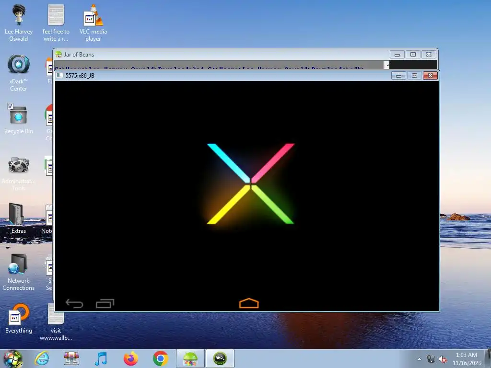Launch Firefox from taskbar
The height and width of the screenshot is (368, 491).
tap(131, 358)
